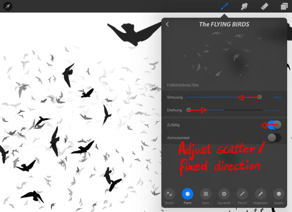Enable the Azimutwinkel toggle

point(274,138)
